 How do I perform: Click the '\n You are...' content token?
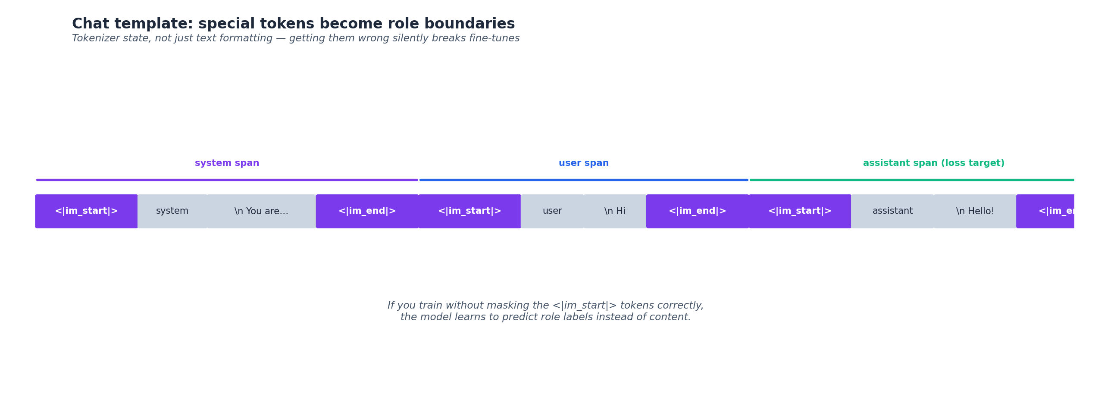261,212
